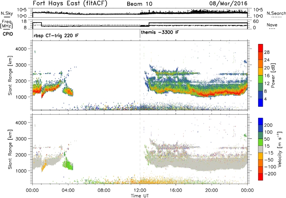Click the date '08/Mar/2016'

228,3
